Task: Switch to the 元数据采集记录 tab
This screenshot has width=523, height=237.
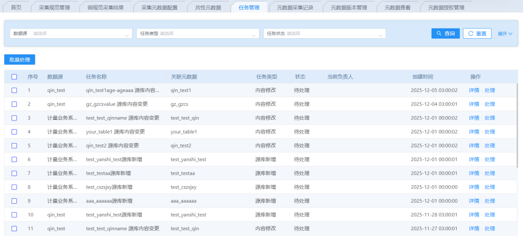Action: click(295, 7)
